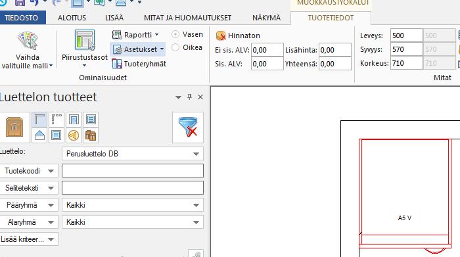The height and width of the screenshot is (257, 460).
Task: Click the Ei sis. ALV price field
Action: click(267, 50)
